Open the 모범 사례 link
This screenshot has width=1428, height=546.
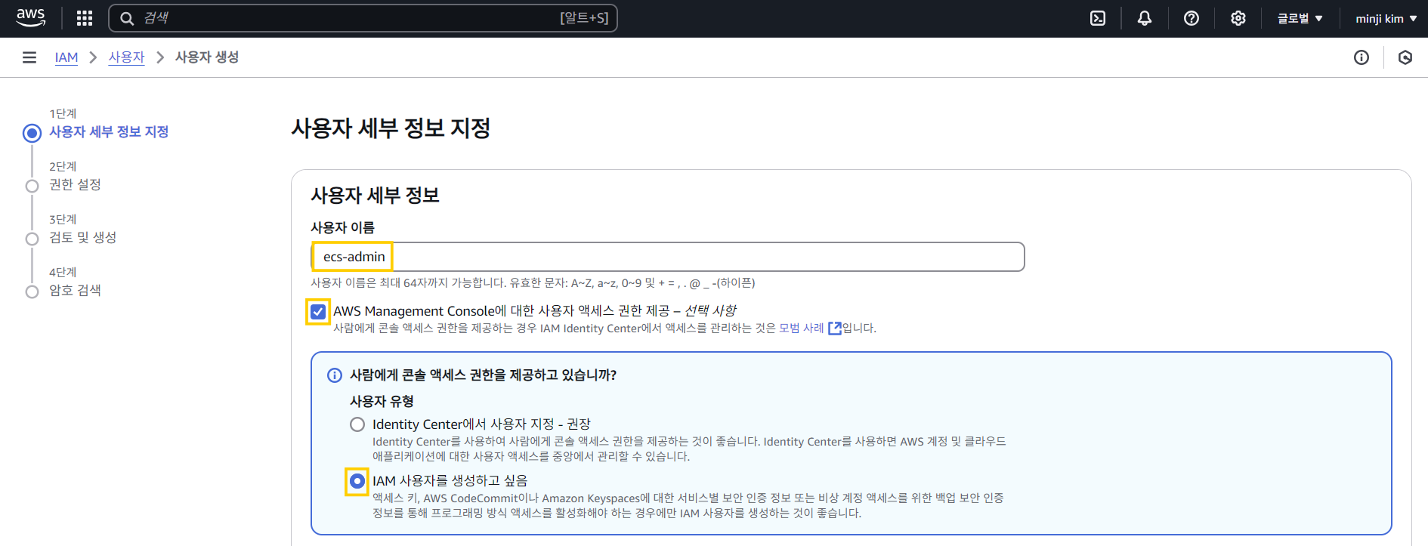(x=802, y=328)
